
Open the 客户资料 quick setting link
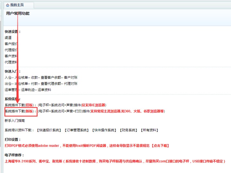(11, 56)
